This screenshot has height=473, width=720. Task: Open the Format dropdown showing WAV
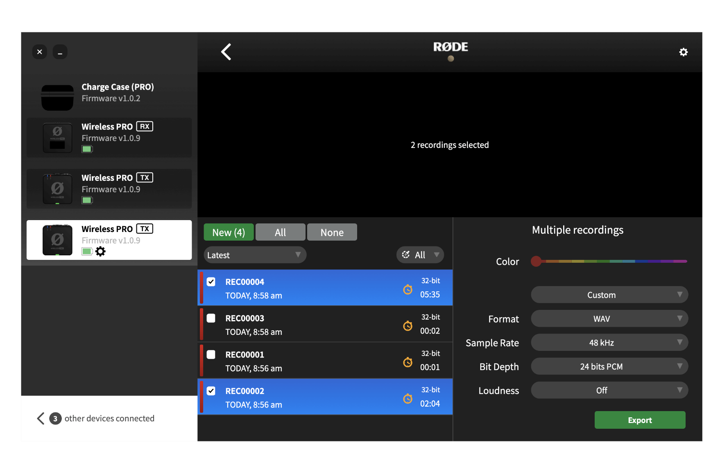[609, 318]
